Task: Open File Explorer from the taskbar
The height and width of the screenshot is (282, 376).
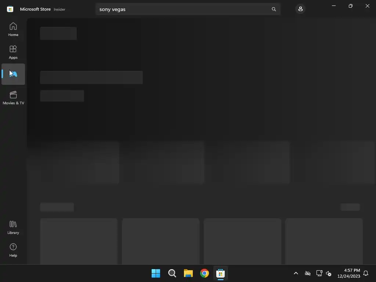Action: 188,273
